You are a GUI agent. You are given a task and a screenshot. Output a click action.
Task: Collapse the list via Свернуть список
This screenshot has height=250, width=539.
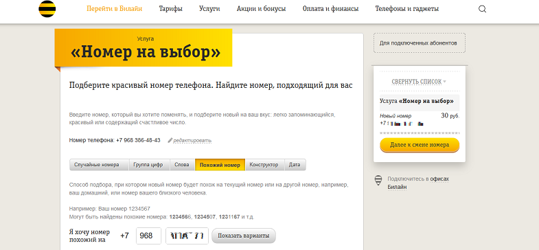coord(419,82)
